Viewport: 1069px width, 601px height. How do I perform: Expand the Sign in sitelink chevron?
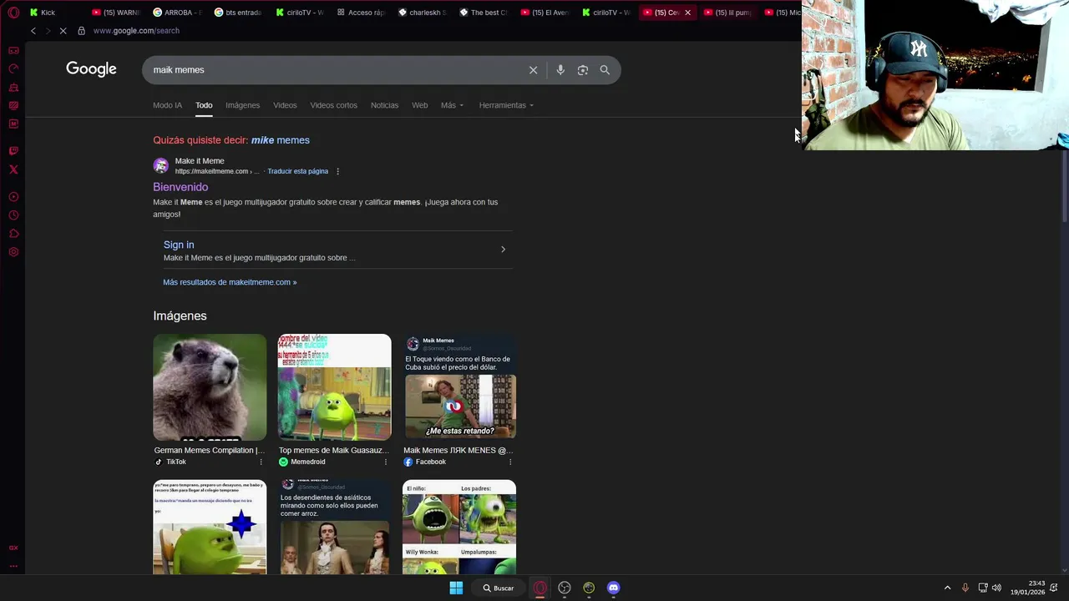click(503, 250)
